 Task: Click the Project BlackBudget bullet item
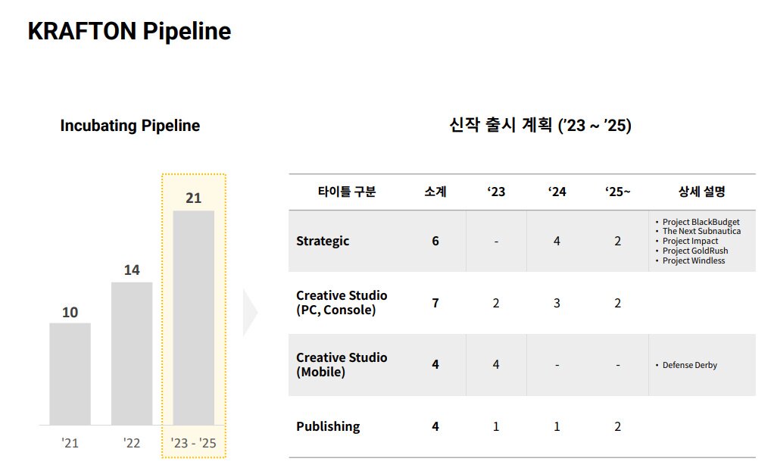pyautogui.click(x=701, y=222)
